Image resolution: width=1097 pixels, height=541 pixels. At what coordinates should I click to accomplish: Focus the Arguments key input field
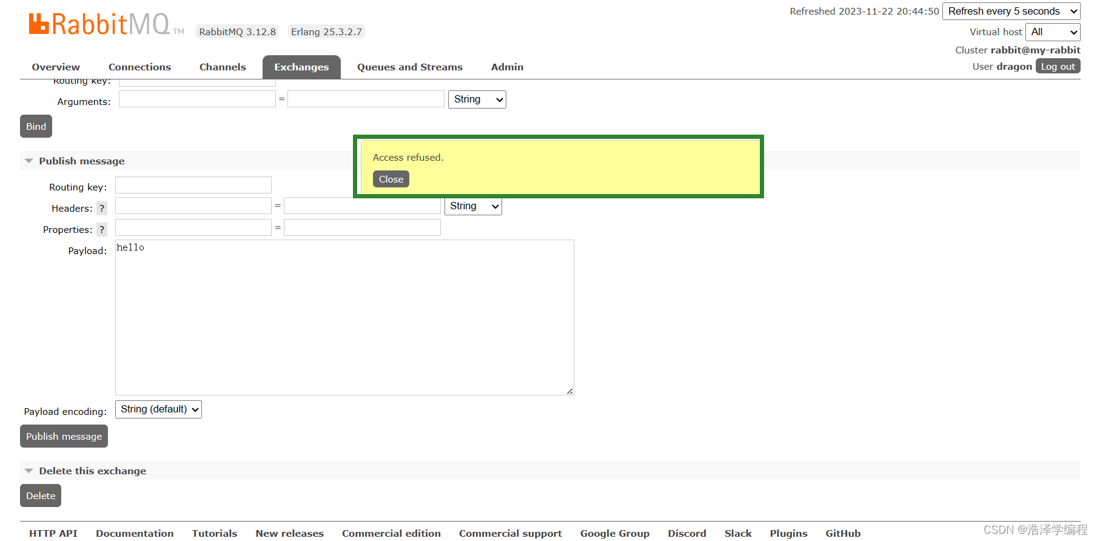click(197, 99)
